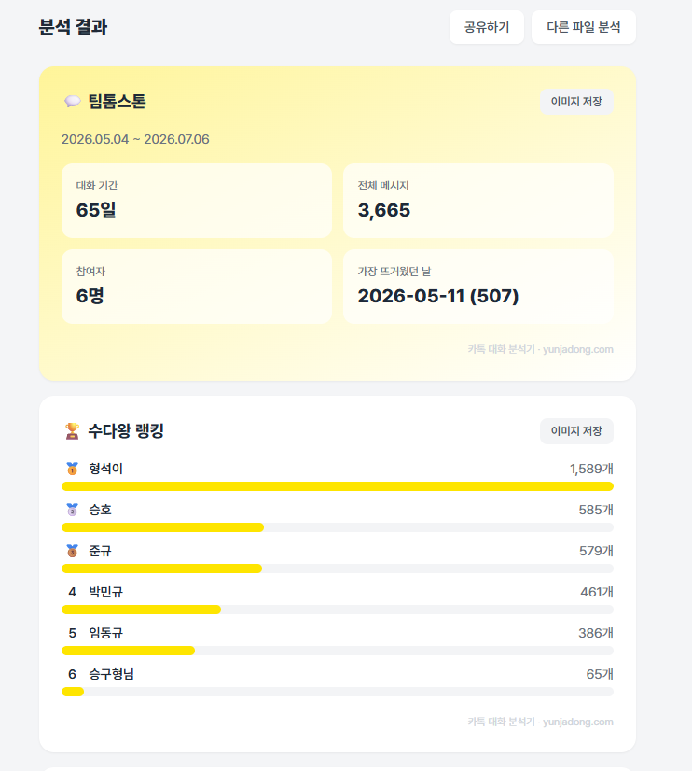Screen dimensions: 692x771
Task: Save the 팀톰스톤 summary card as image
Action: click(576, 102)
